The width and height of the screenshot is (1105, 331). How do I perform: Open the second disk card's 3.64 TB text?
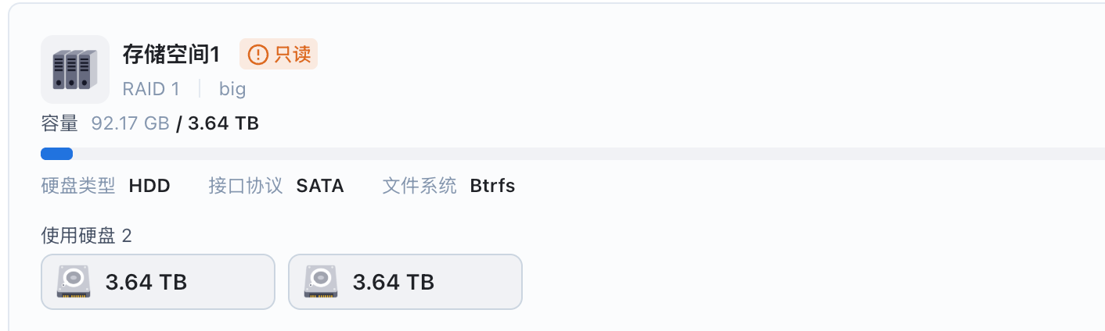[394, 282]
